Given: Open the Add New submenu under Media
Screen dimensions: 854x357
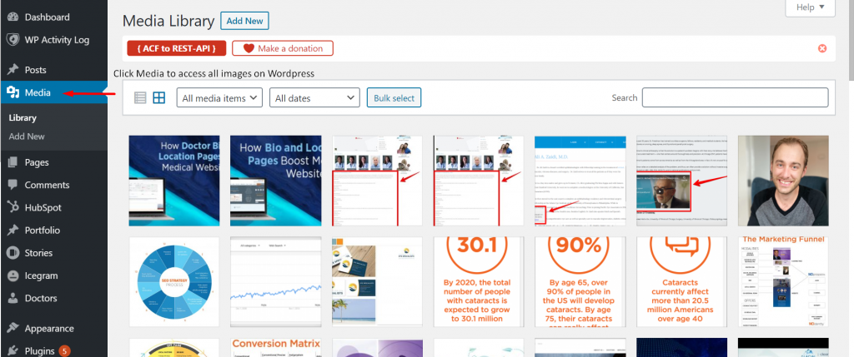Looking at the screenshot, I should click(27, 136).
